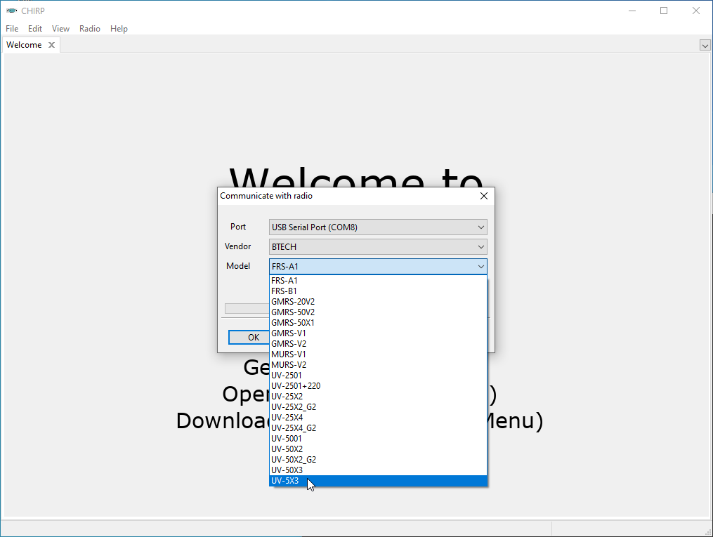Maximize the CHIRP window
The height and width of the screenshot is (537, 713).
point(664,11)
